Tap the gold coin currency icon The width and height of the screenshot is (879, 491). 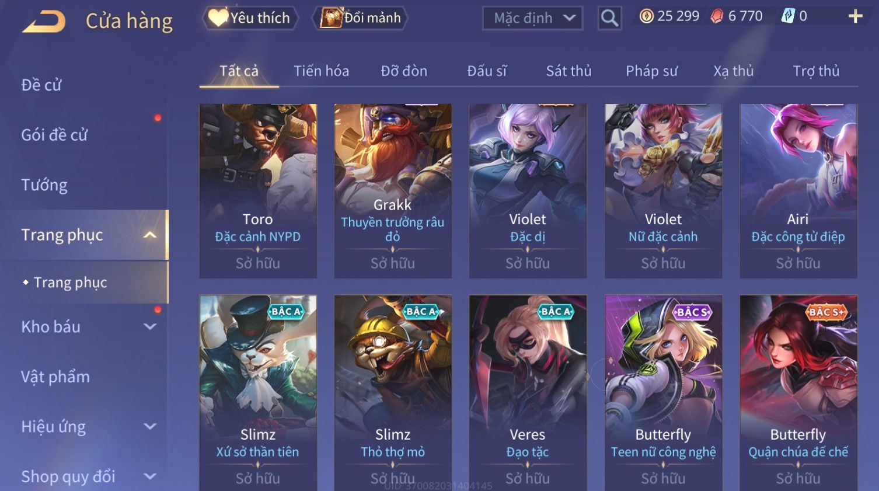pos(646,16)
